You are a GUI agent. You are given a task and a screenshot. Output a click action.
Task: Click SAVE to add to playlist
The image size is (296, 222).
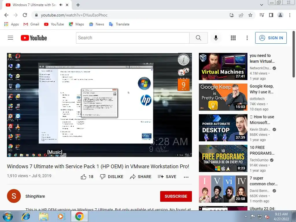pos(167,177)
